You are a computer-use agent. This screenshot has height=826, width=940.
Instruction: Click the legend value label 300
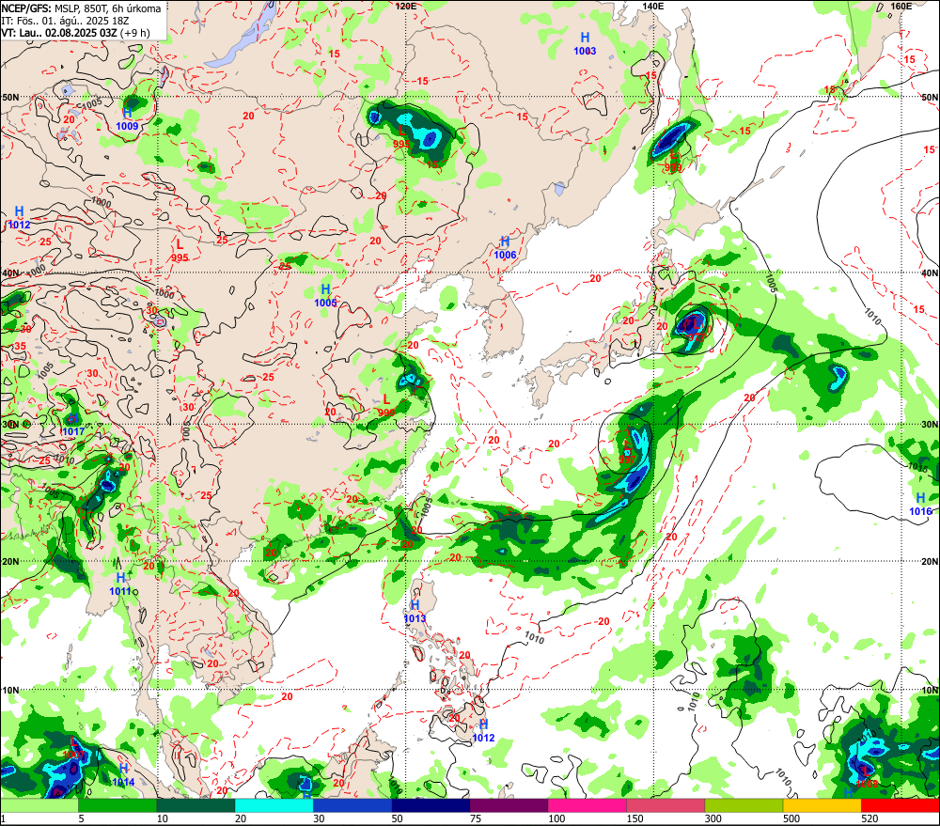[713, 818]
